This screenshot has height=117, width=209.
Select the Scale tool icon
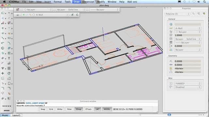[3, 78]
